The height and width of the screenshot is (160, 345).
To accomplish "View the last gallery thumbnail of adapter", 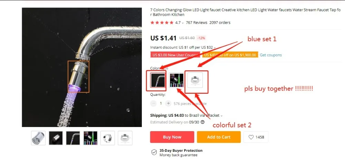I will (125, 138).
